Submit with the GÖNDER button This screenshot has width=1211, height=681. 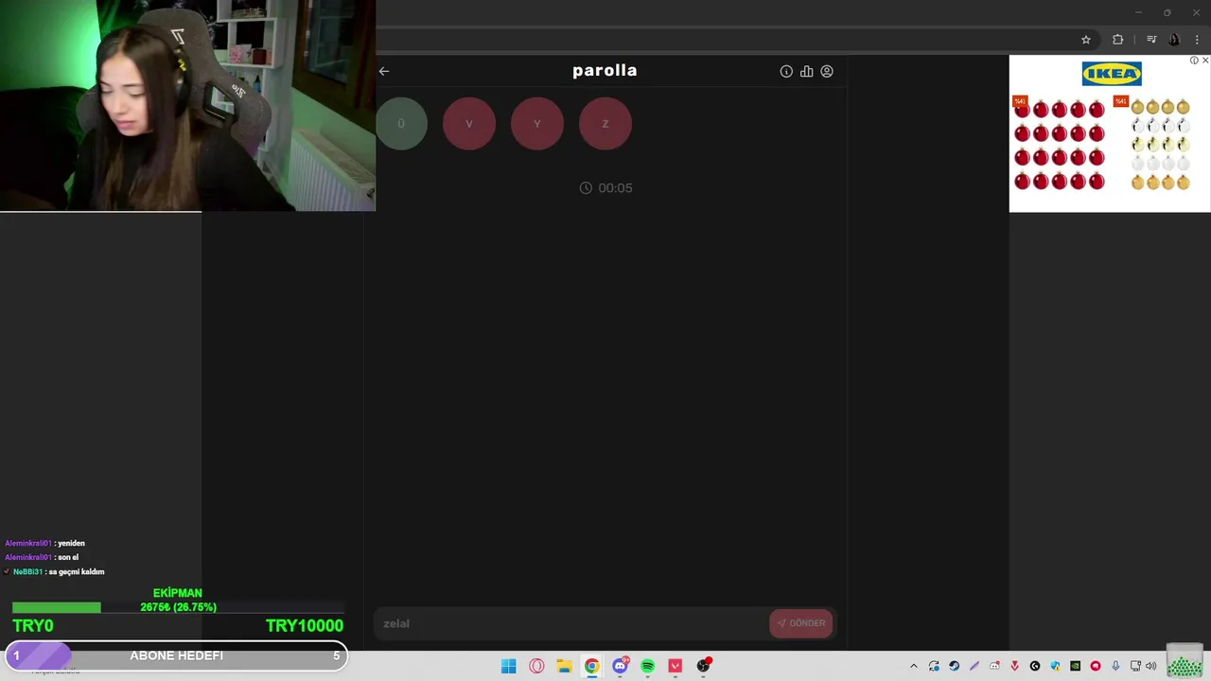pyautogui.click(x=801, y=622)
